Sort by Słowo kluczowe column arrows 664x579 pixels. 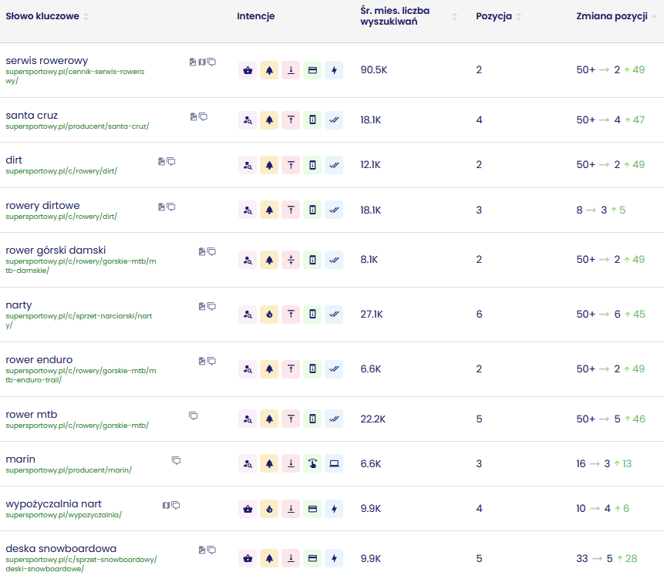(86, 17)
